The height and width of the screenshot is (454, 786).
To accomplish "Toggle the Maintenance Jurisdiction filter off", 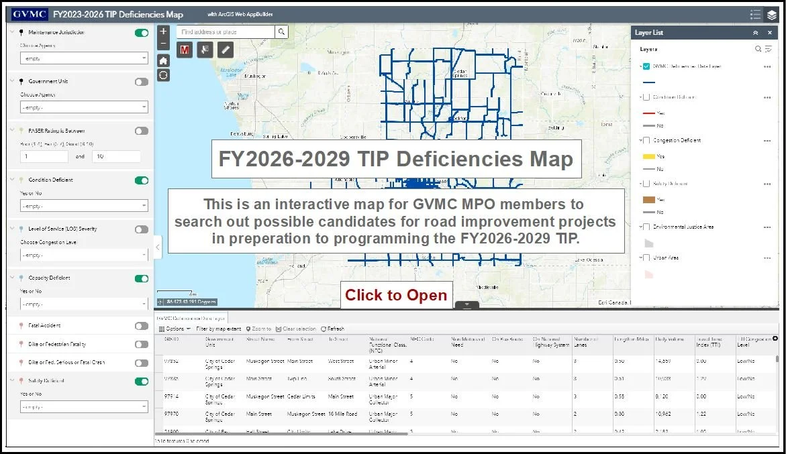I will click(x=142, y=33).
